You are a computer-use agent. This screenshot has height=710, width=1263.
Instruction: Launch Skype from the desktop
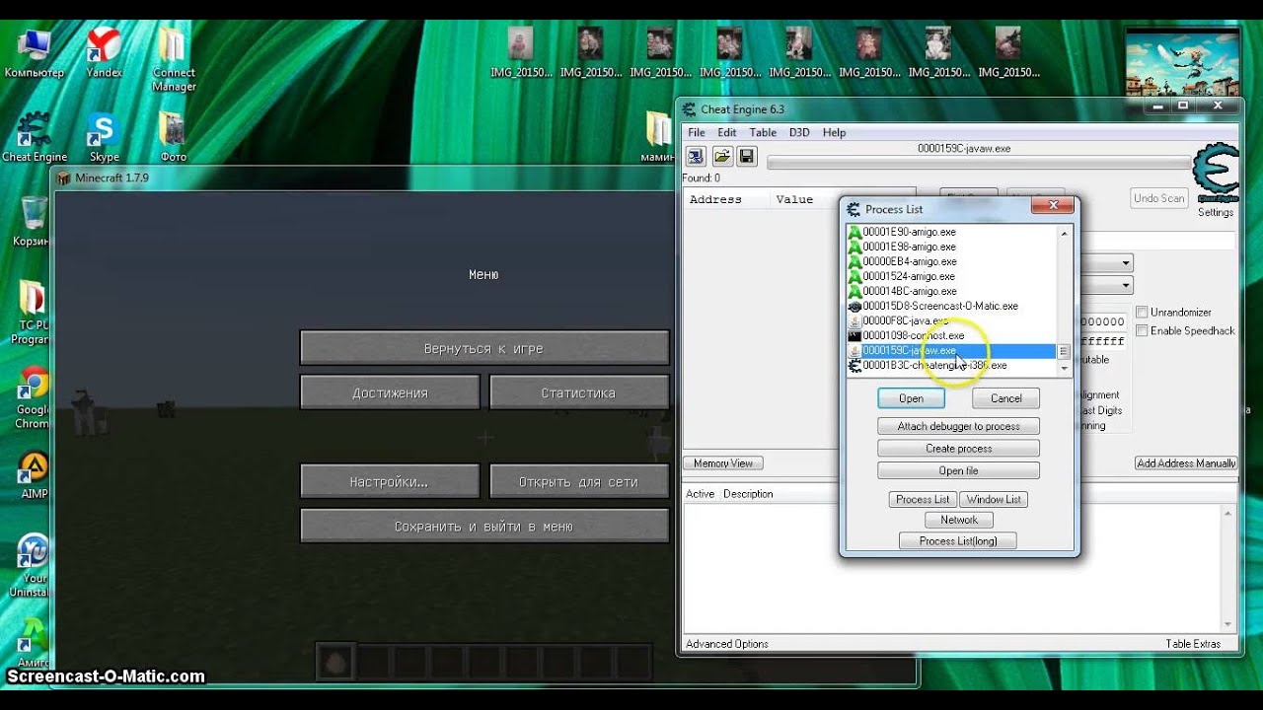[x=104, y=138]
